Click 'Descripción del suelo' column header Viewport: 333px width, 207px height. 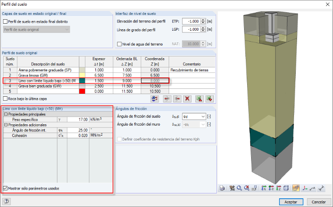(48, 62)
